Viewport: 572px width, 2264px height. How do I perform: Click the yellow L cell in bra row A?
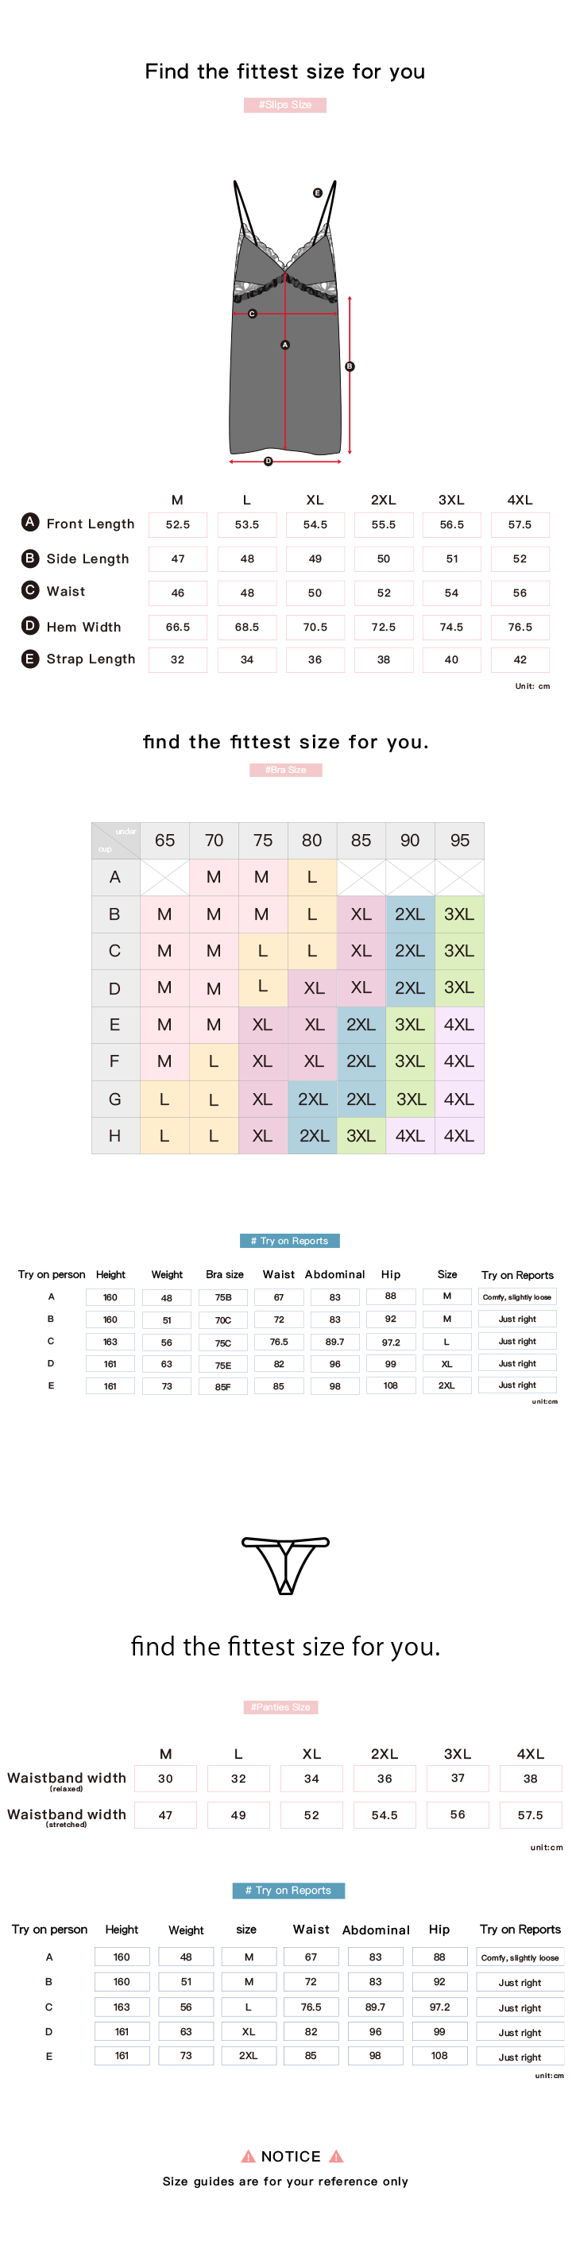pos(312,877)
